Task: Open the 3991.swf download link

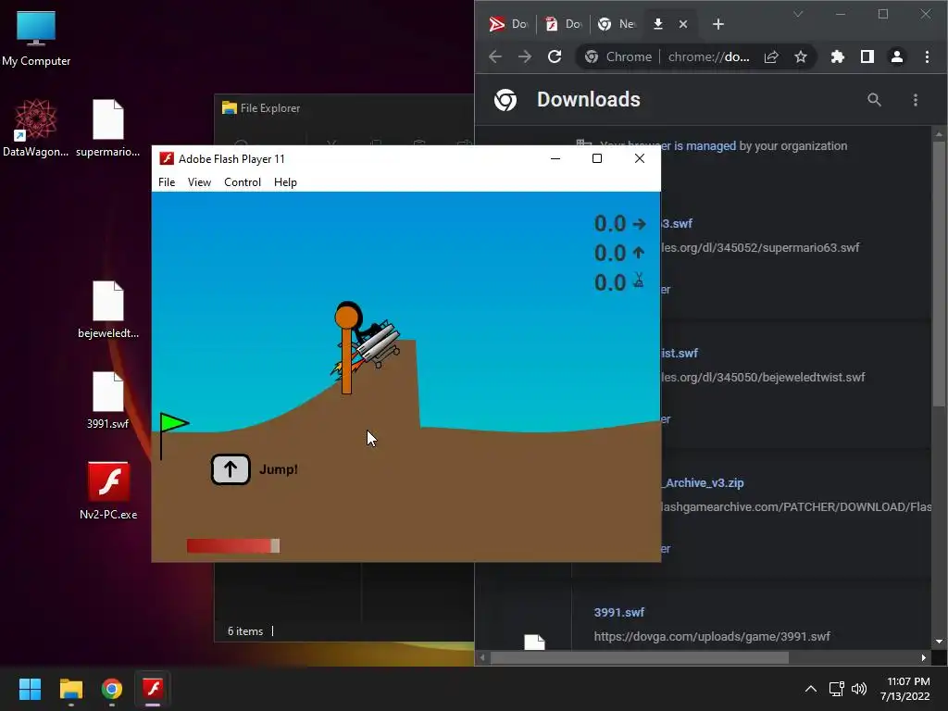Action: coord(619,612)
